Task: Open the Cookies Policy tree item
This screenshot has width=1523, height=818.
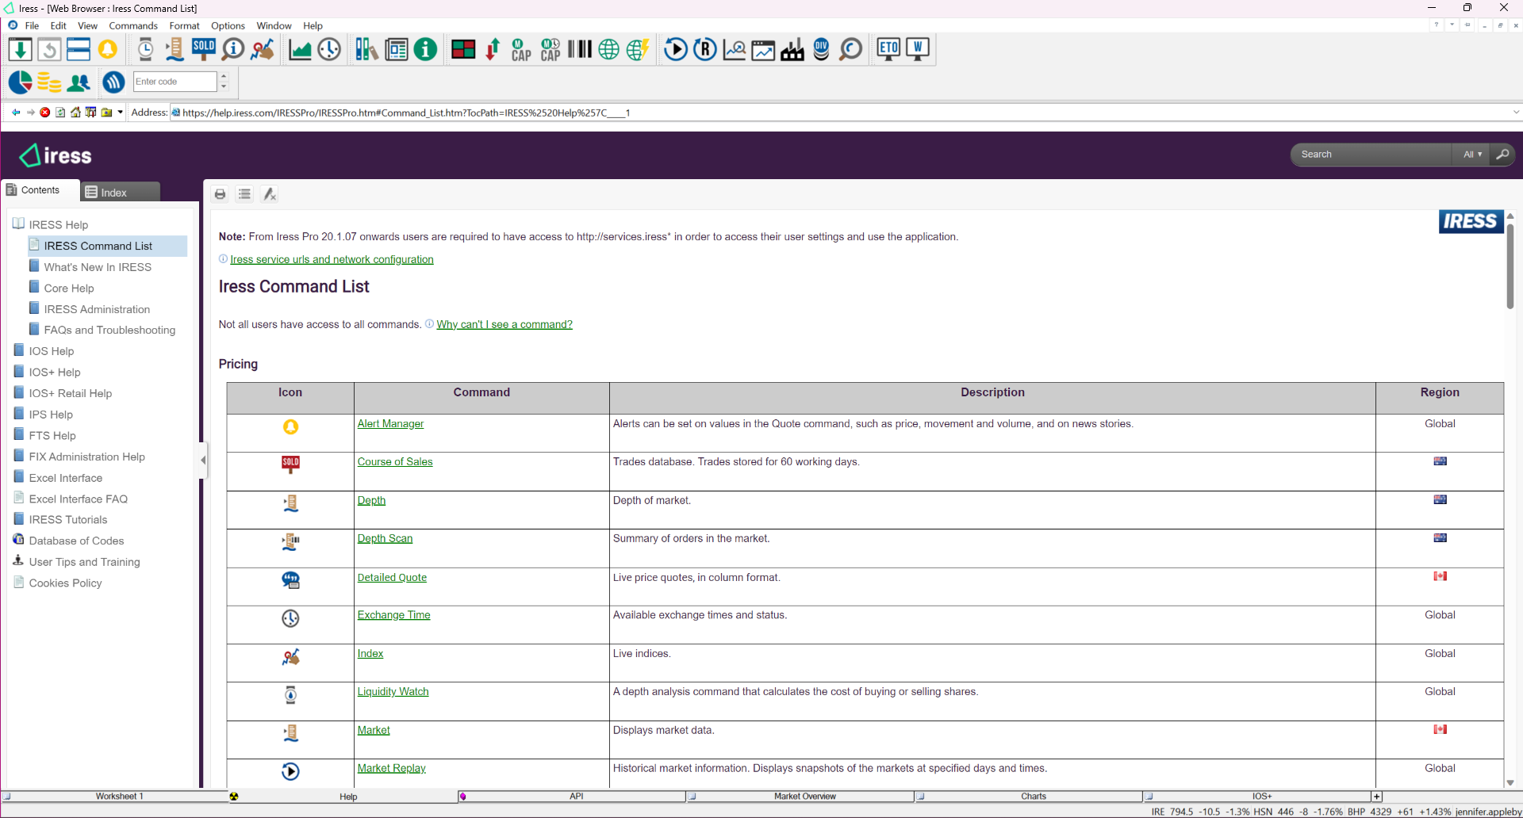Action: coord(65,583)
